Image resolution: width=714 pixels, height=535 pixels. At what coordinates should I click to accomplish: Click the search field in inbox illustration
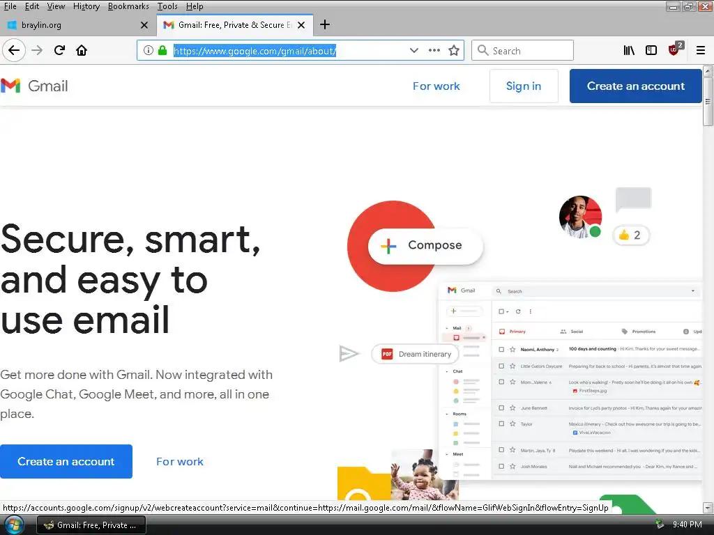tap(595, 291)
